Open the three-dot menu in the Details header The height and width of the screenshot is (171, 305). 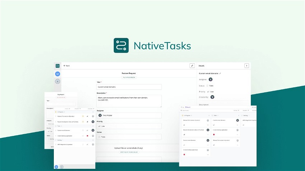pos(247,66)
